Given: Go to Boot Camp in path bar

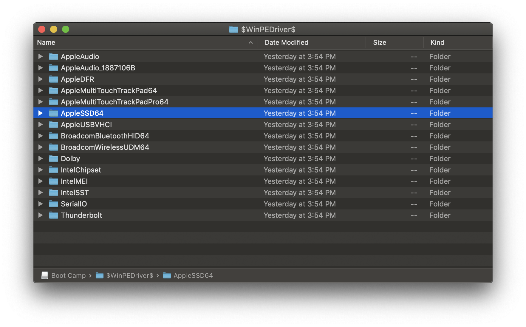Looking at the screenshot, I should pos(64,275).
